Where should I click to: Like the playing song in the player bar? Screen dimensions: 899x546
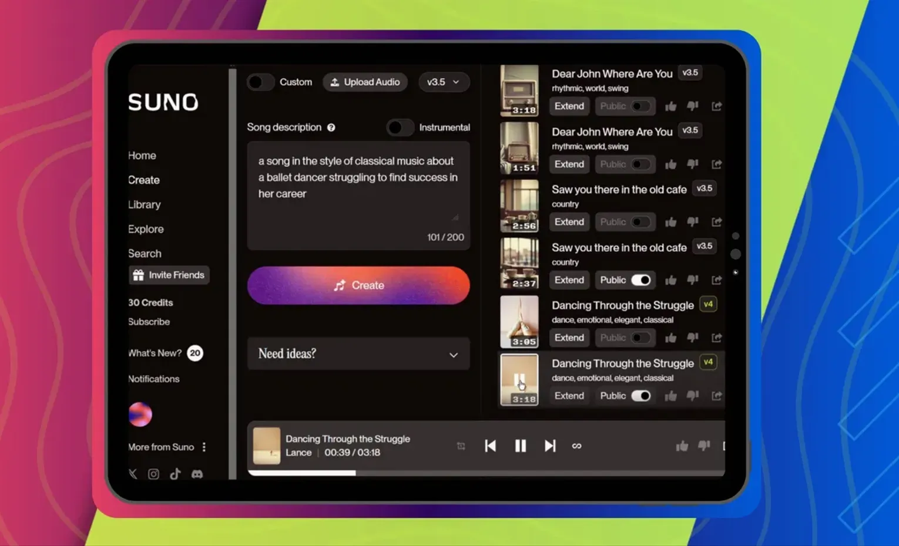(x=682, y=446)
